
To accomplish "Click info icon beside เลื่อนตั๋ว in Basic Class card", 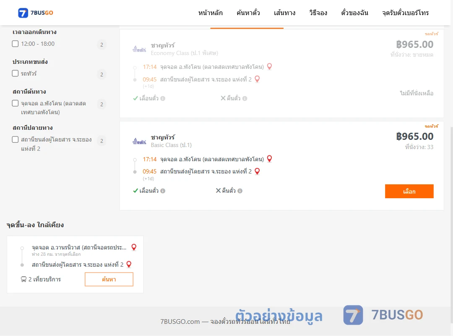I will [163, 191].
